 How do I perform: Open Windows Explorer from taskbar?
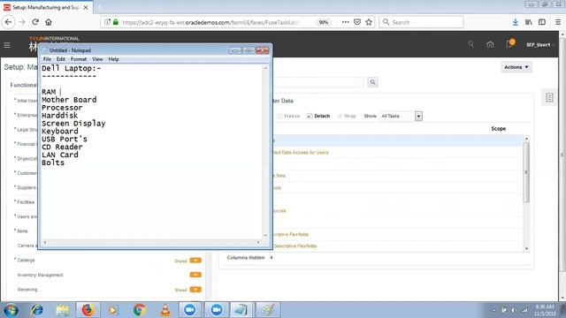[x=63, y=310]
